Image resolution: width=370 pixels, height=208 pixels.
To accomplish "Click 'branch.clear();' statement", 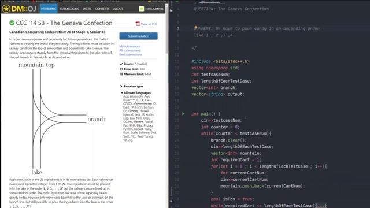I will click(x=228, y=140).
